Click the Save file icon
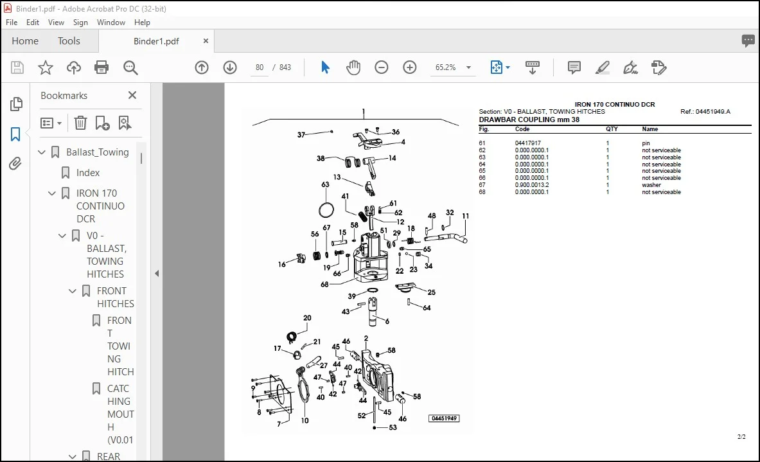The width and height of the screenshot is (760, 462). tap(17, 67)
